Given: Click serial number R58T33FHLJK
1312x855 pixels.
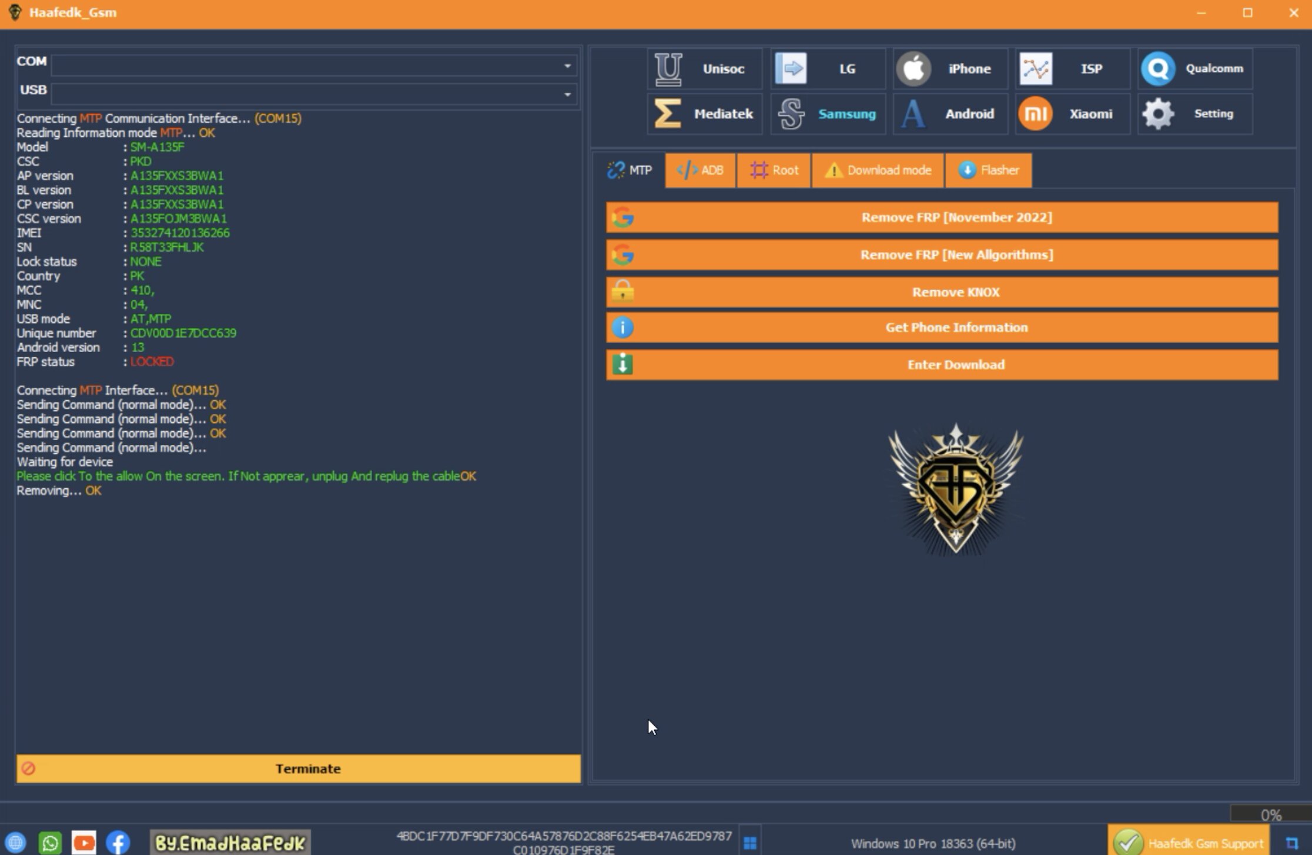Looking at the screenshot, I should pos(167,247).
